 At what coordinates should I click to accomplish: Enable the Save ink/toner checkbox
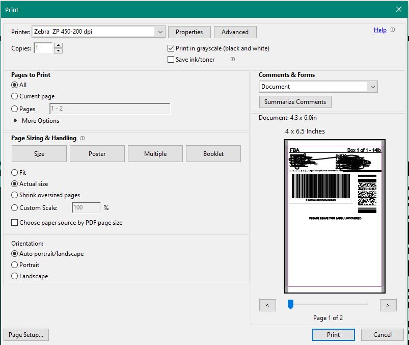pyautogui.click(x=171, y=60)
